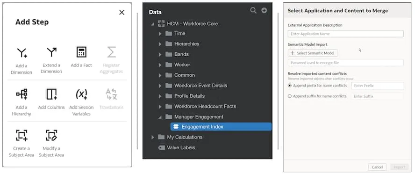415x174 pixels.
Task: Select the Engagement Index tree item
Action: (221, 127)
